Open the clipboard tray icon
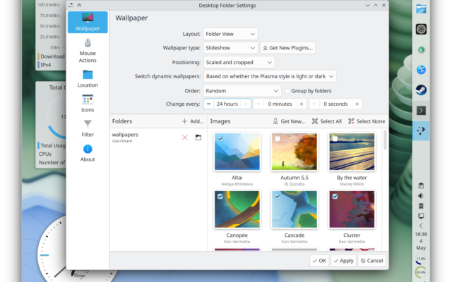 (x=421, y=186)
